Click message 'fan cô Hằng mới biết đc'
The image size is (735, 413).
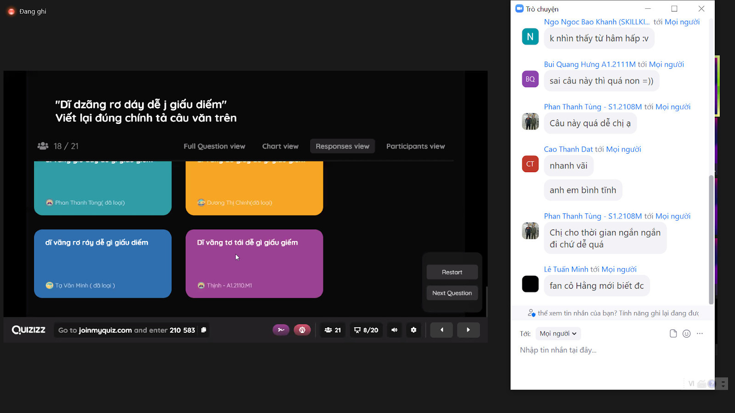597,286
